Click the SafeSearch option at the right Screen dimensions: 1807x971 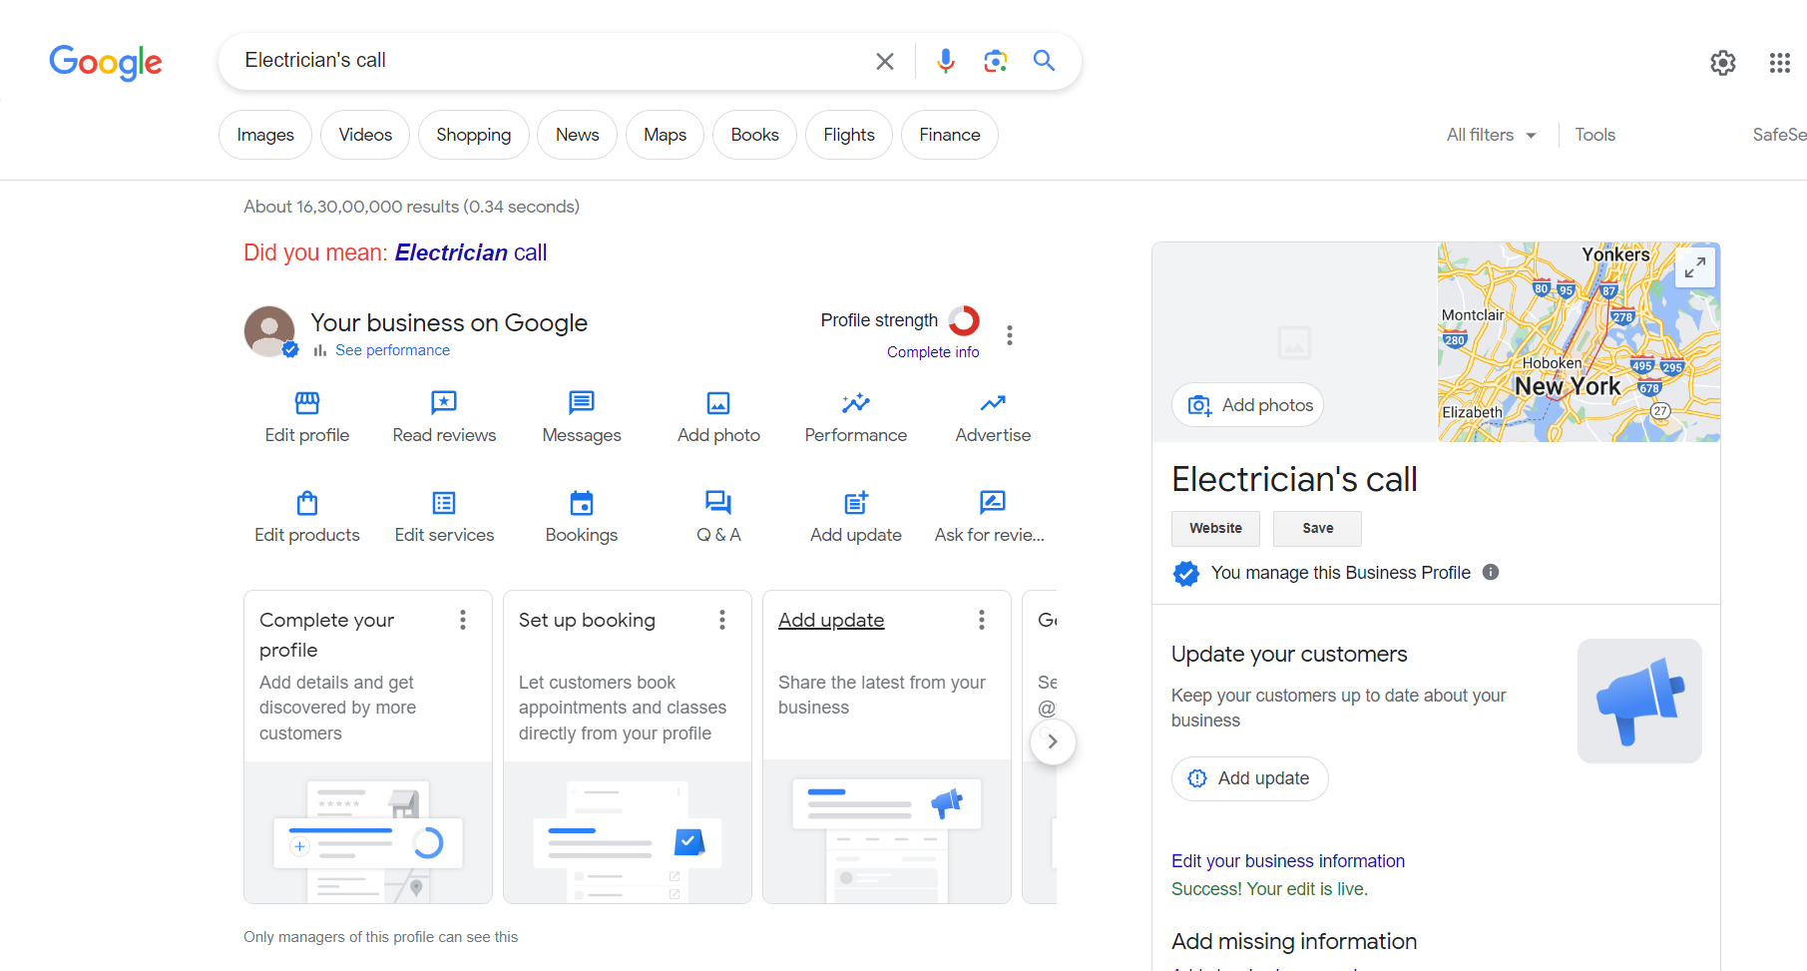pyautogui.click(x=1779, y=135)
